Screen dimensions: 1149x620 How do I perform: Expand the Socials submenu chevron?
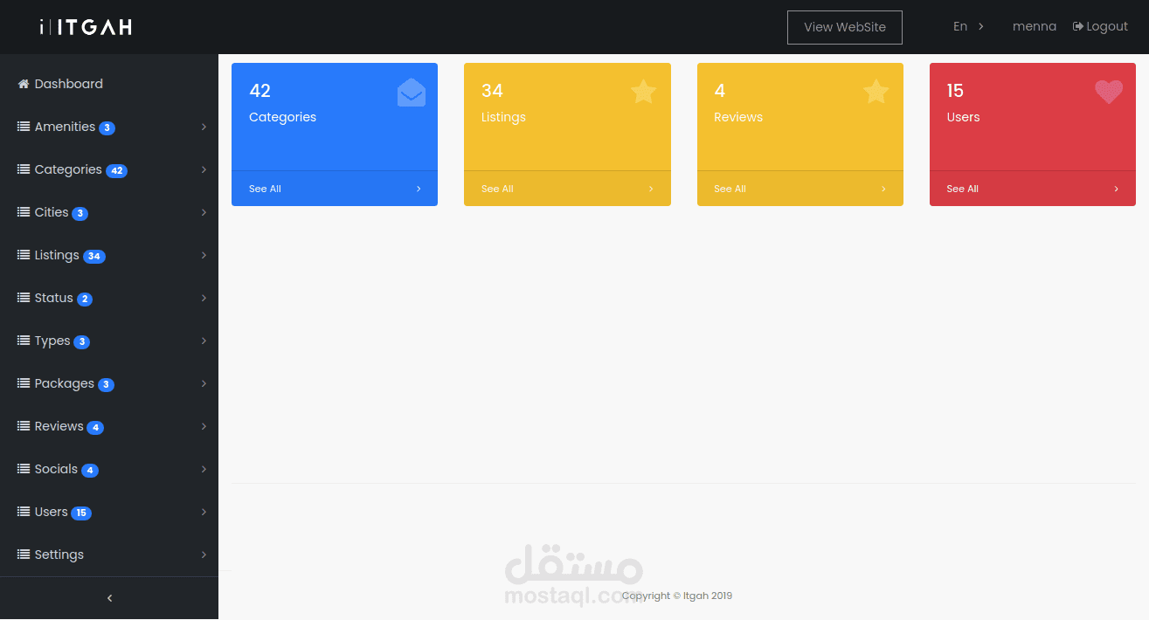(x=204, y=469)
